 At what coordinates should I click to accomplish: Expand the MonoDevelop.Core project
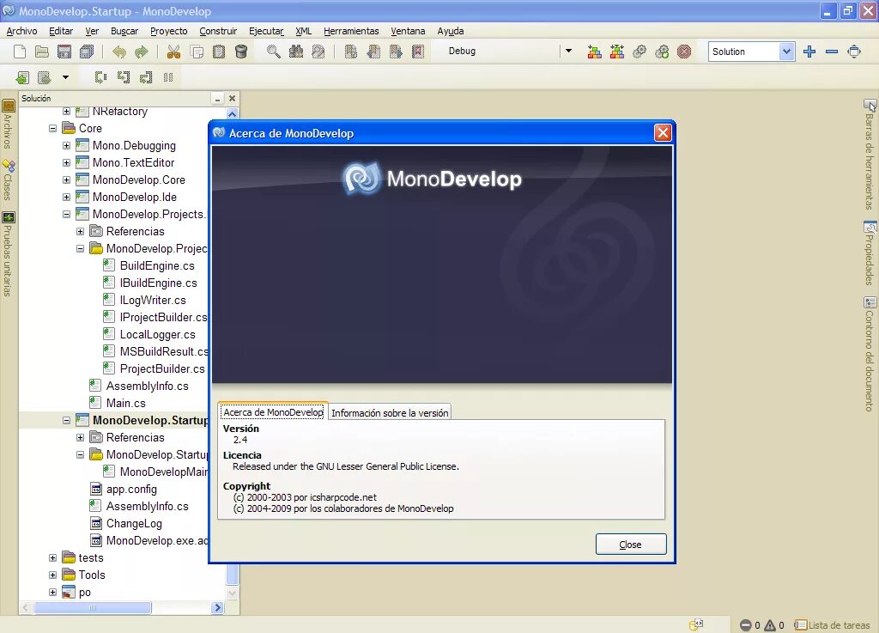pos(66,180)
